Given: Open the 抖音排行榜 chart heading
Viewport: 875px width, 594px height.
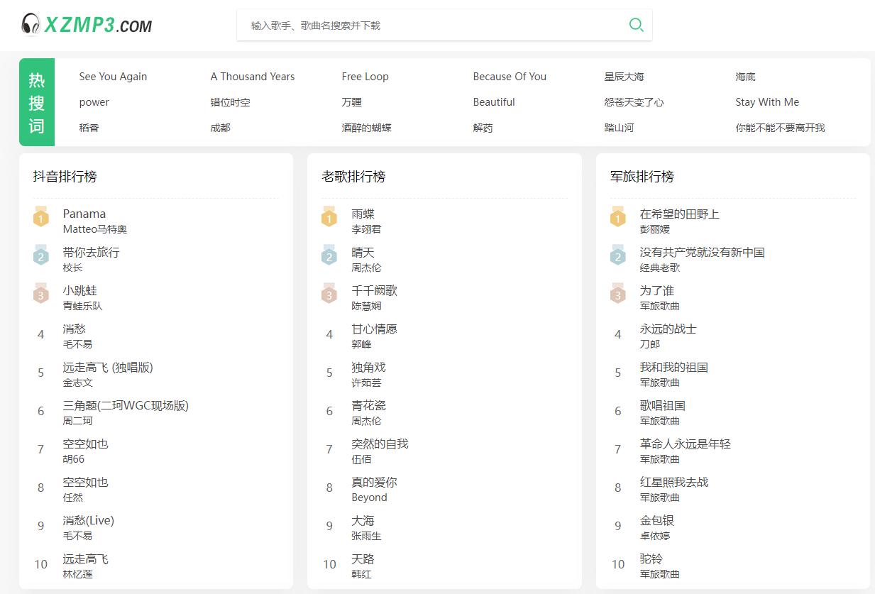Looking at the screenshot, I should click(65, 177).
